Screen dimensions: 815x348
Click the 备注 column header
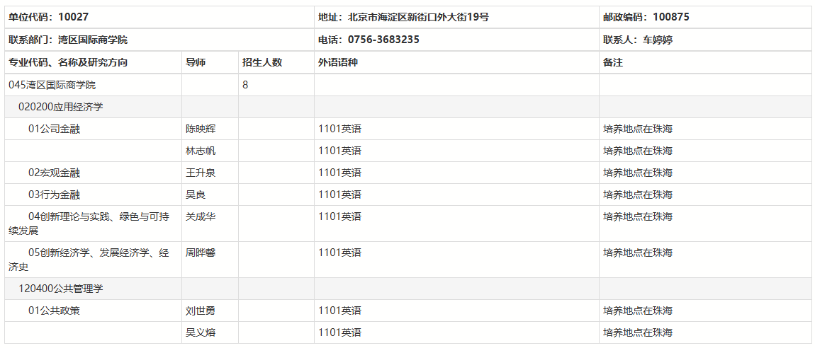[x=613, y=62]
